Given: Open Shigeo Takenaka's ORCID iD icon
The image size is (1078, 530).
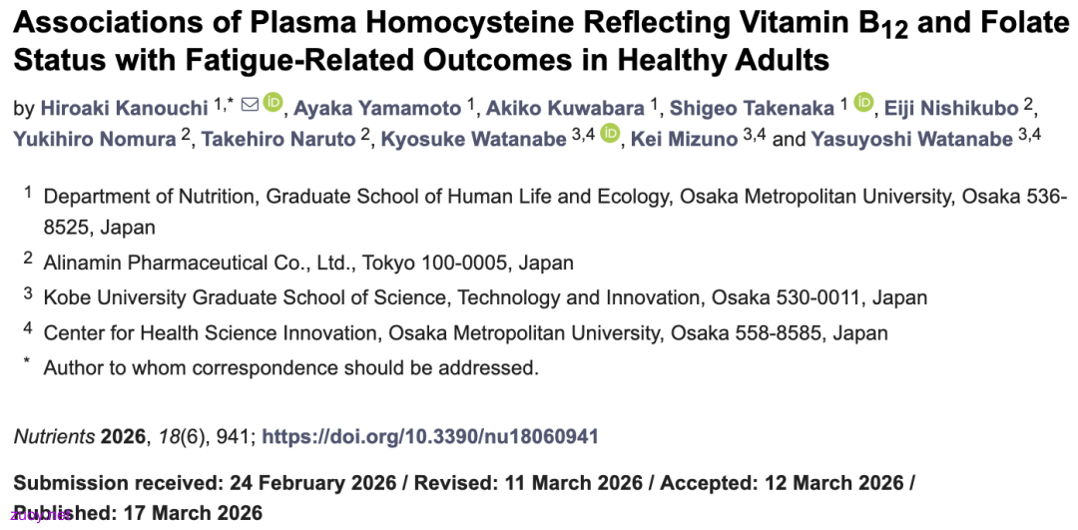Looking at the screenshot, I should 864,103.
